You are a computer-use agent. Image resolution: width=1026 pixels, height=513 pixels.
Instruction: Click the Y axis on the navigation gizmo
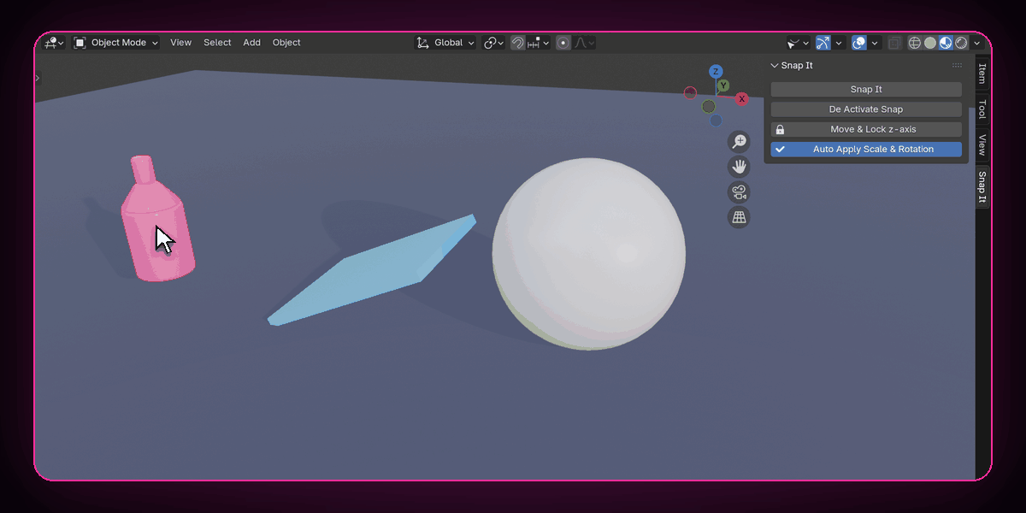pyautogui.click(x=723, y=85)
